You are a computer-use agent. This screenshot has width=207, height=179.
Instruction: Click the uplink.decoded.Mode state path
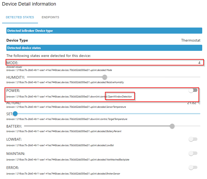tap(59, 70)
